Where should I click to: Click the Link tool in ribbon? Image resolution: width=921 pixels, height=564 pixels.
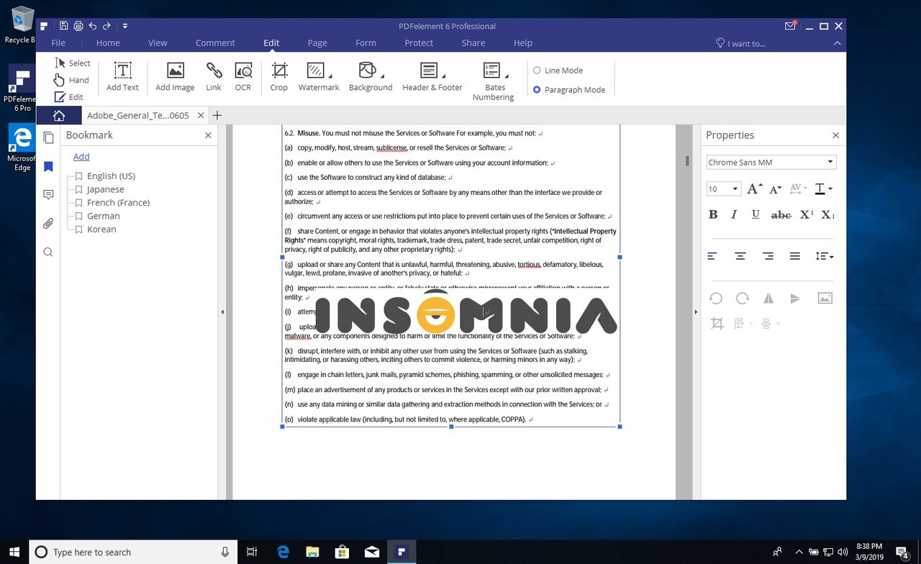214,76
